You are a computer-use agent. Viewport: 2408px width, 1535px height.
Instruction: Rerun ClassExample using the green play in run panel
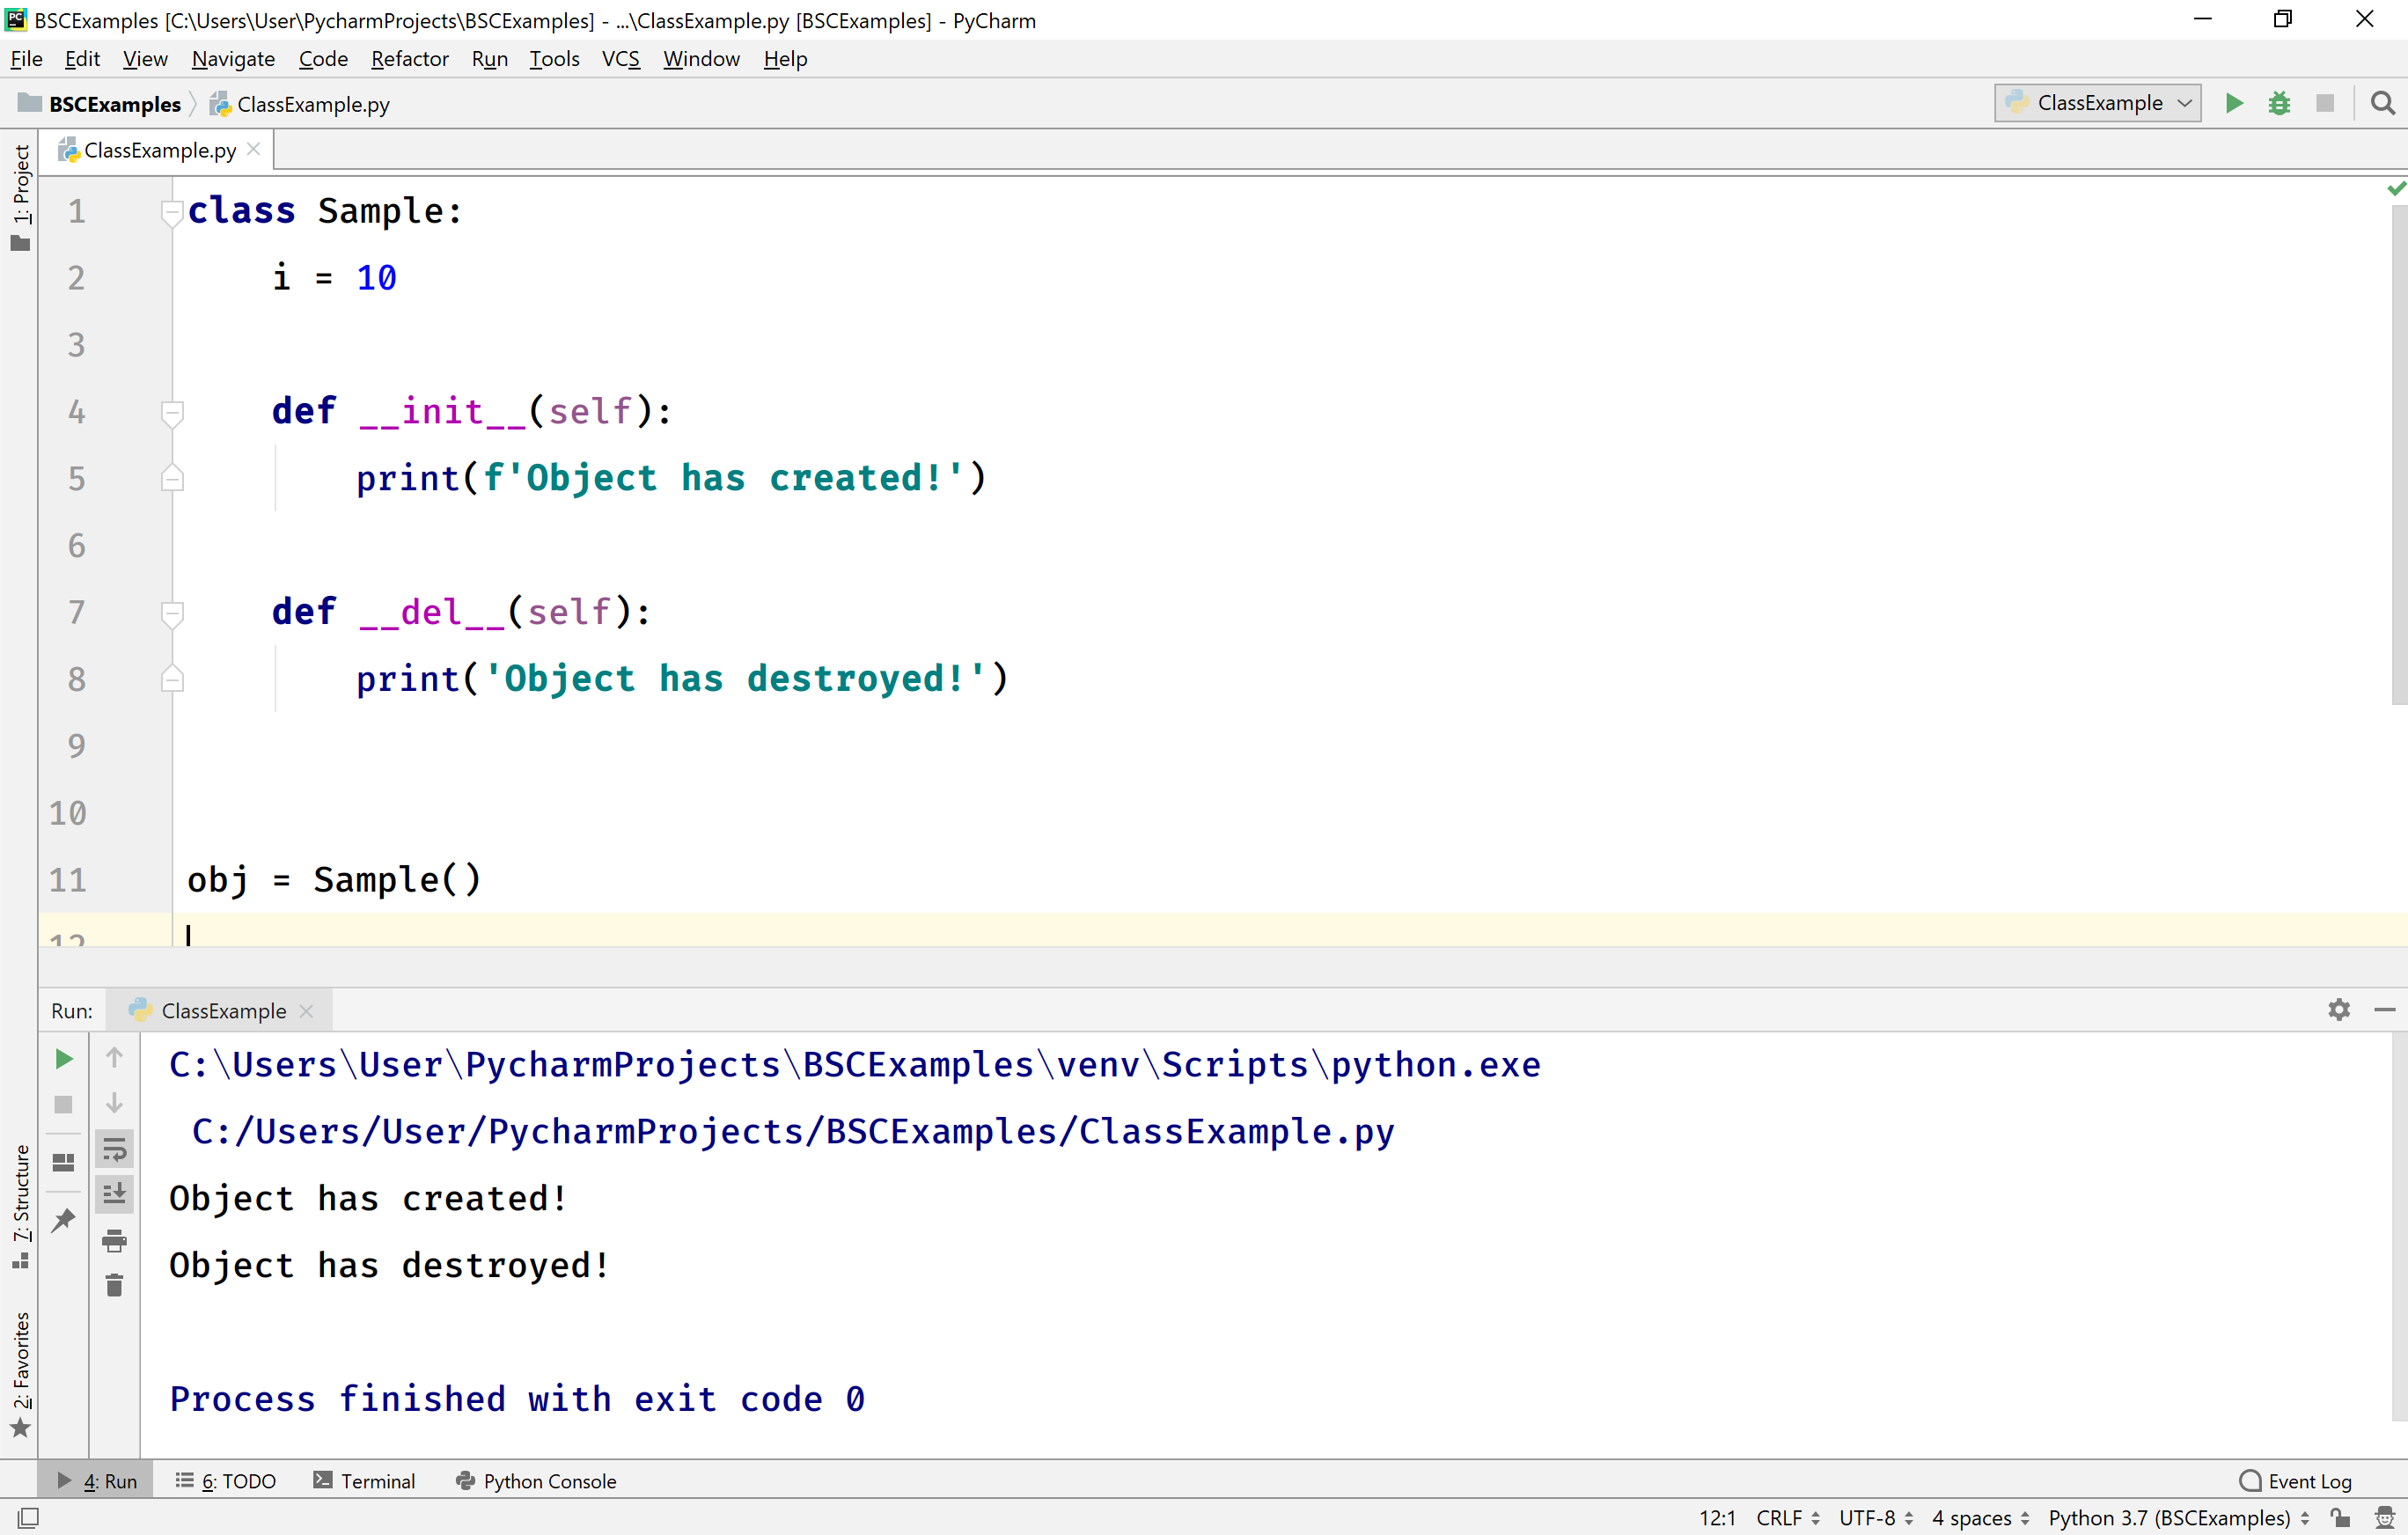click(63, 1058)
